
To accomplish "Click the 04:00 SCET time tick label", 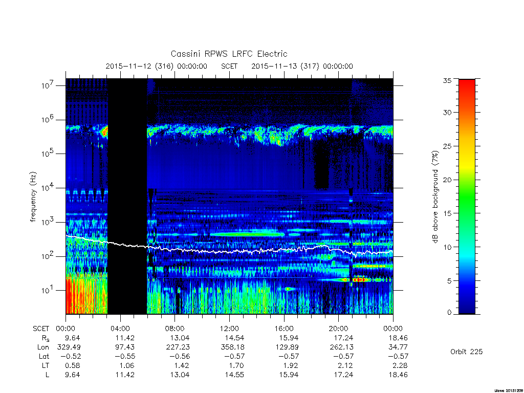I will (120, 329).
